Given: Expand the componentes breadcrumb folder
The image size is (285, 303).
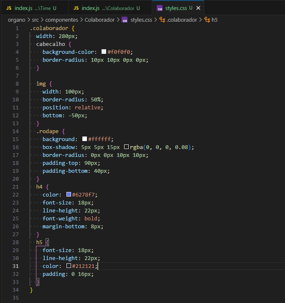Looking at the screenshot, I should [x=61, y=20].
